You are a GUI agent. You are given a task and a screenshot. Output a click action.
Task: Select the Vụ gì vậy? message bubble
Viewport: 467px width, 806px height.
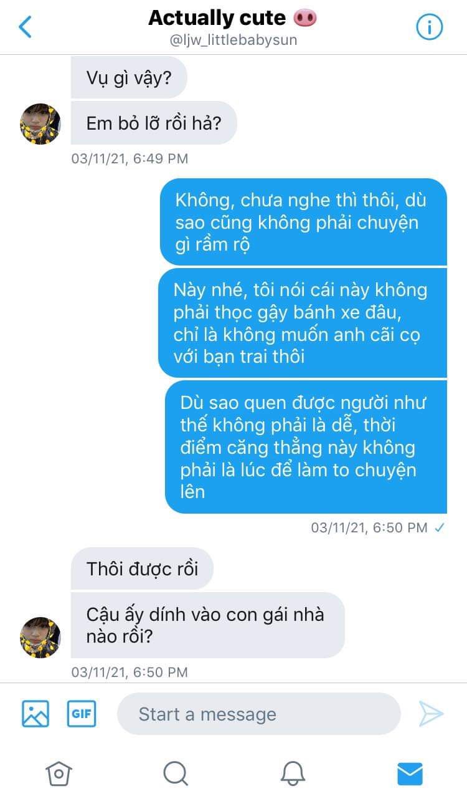click(129, 78)
